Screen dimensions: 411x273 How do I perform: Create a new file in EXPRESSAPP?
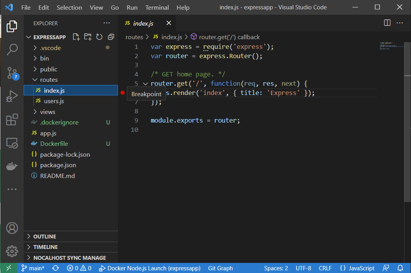tap(76, 37)
